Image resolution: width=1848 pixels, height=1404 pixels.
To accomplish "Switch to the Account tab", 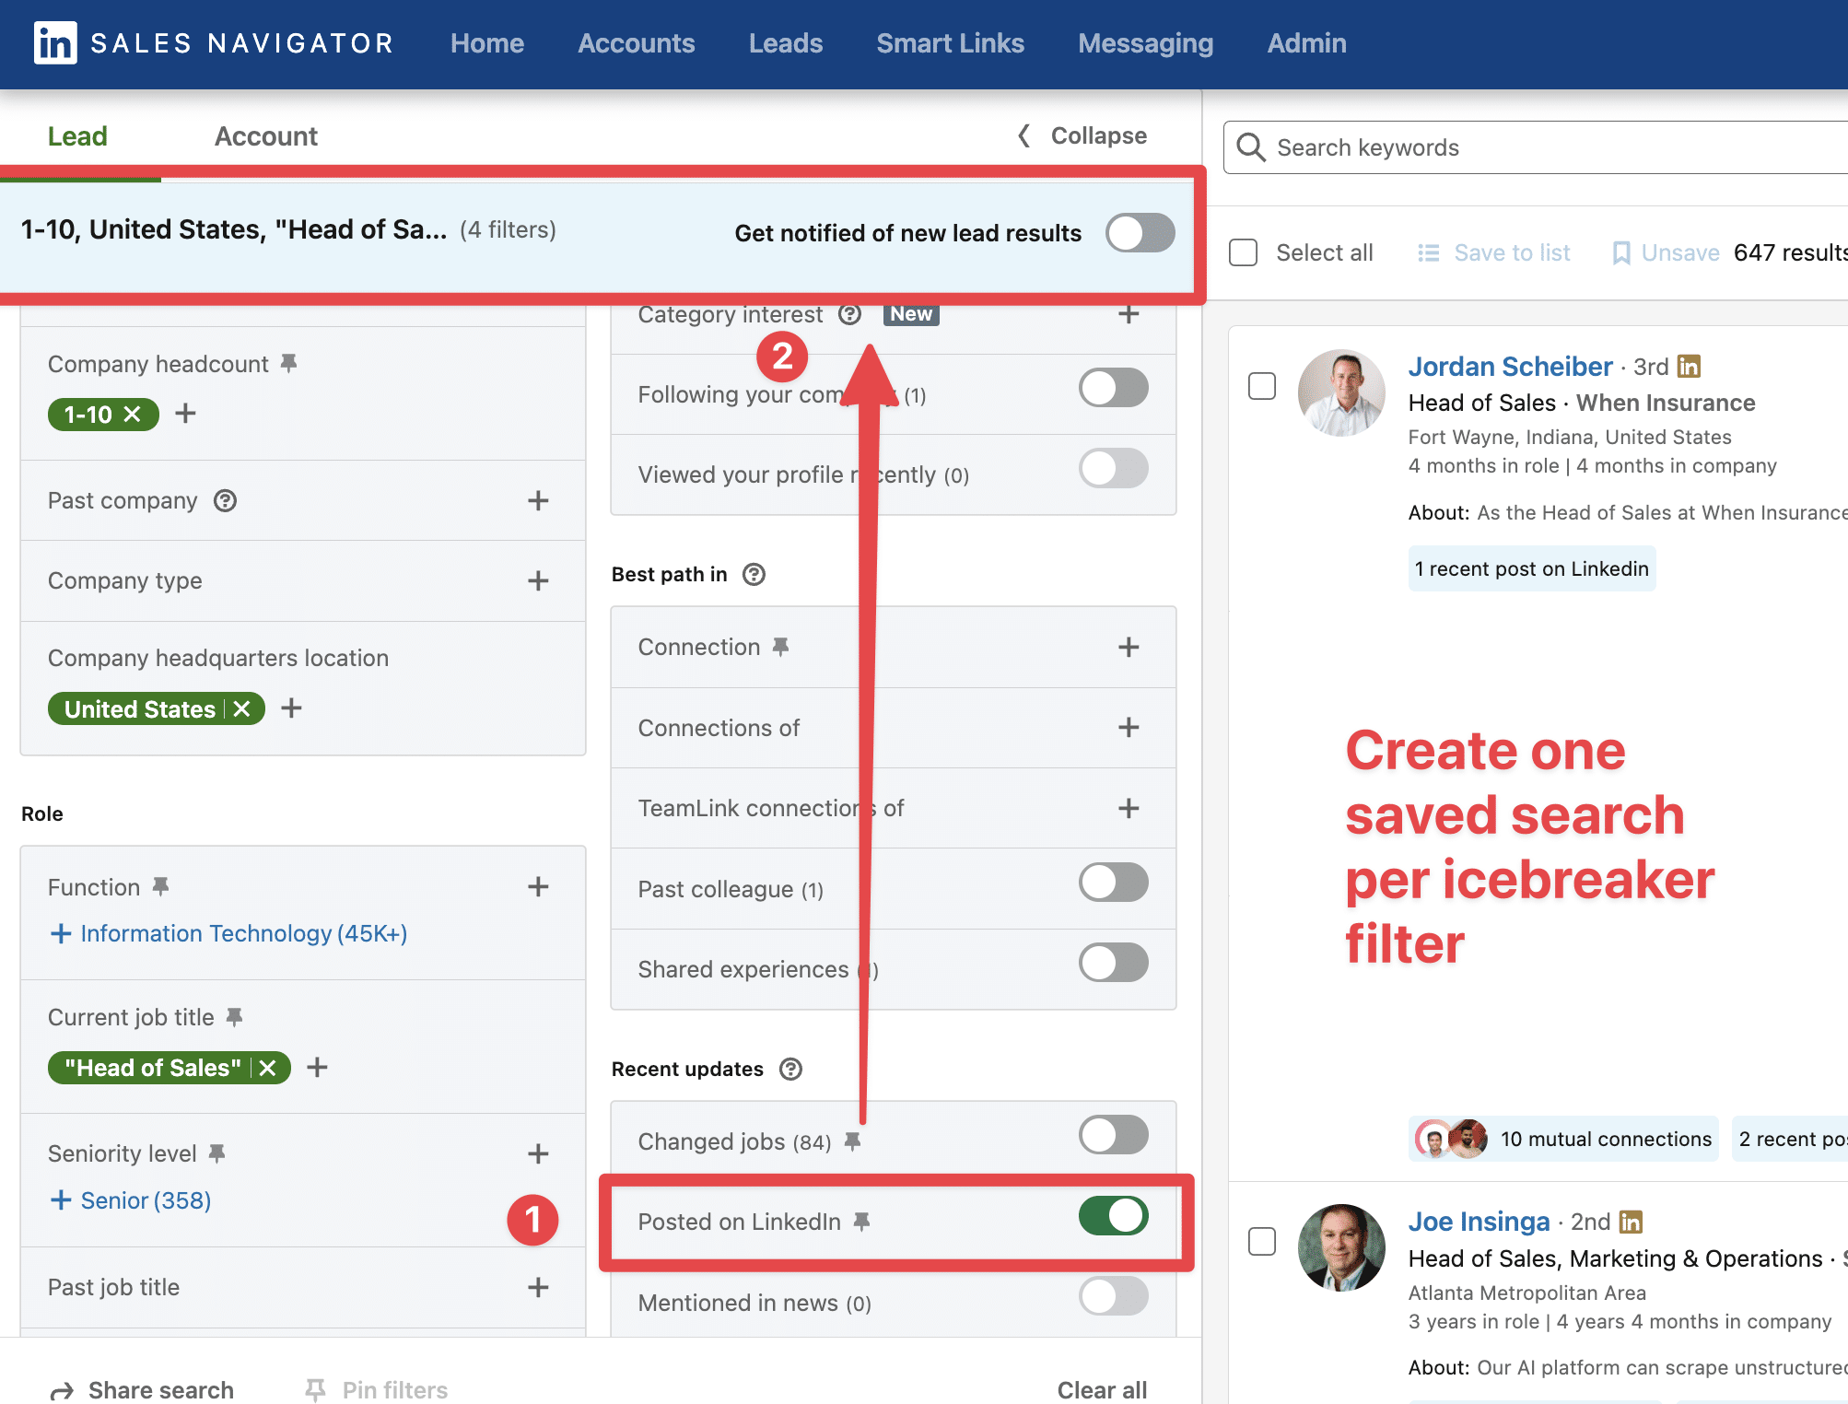I will tap(266, 135).
